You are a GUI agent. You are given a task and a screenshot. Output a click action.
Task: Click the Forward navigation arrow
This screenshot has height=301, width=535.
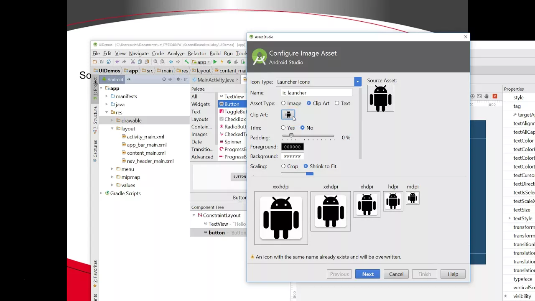(x=178, y=62)
